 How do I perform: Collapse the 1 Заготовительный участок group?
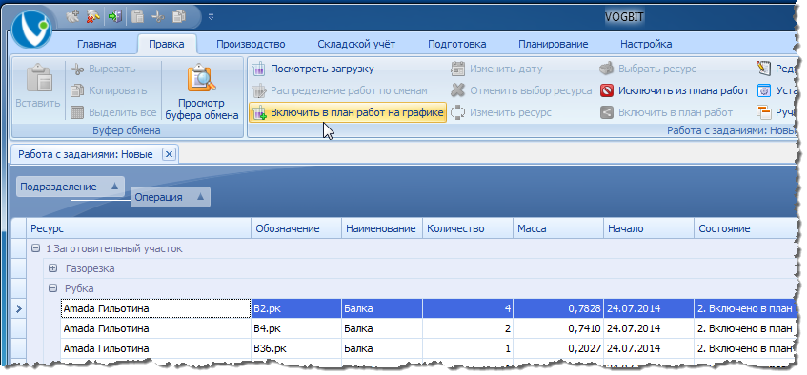(35, 248)
